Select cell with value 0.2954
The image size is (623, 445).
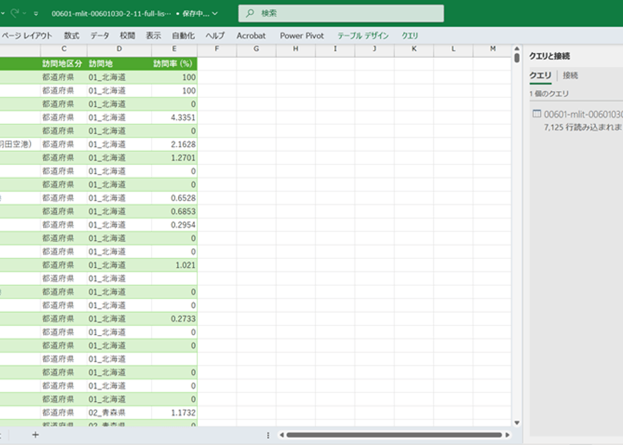point(174,225)
